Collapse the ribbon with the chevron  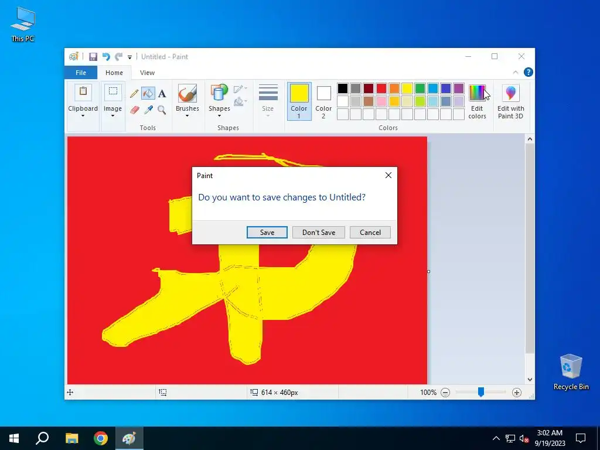tap(516, 72)
